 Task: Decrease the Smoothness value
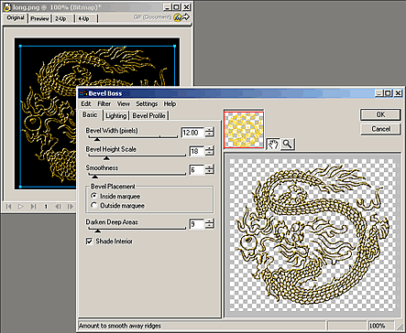pos(210,172)
